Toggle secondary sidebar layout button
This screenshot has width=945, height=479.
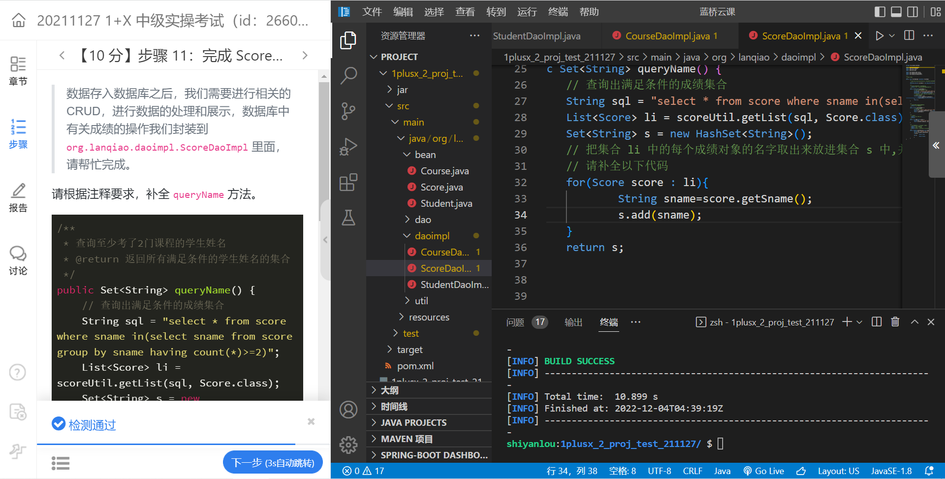tap(913, 12)
